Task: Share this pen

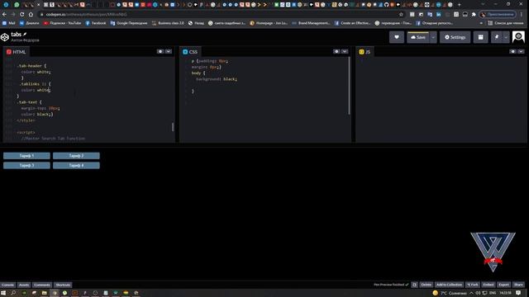Action: (x=518, y=285)
